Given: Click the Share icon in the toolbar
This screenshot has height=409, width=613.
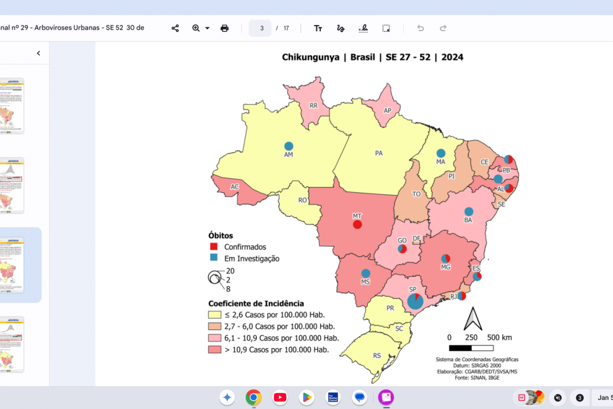Looking at the screenshot, I should 175,28.
